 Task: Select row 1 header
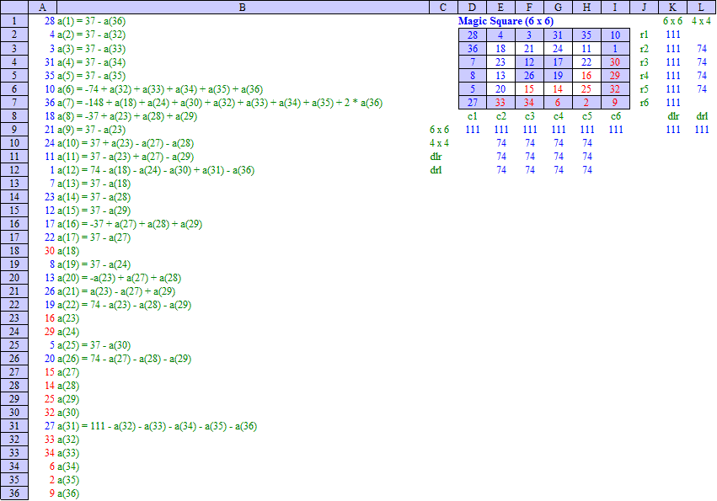(x=14, y=21)
